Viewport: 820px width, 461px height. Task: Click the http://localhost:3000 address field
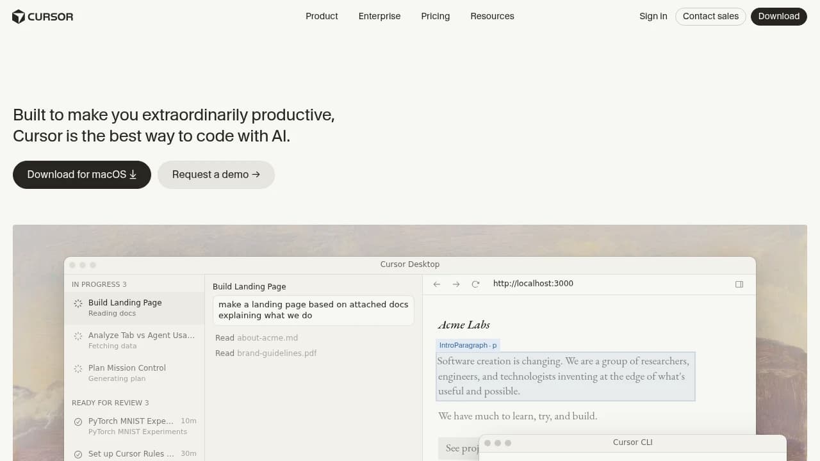[533, 284]
